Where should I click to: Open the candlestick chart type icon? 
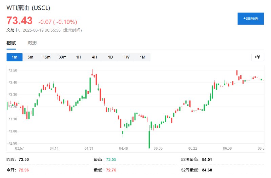click(x=257, y=57)
